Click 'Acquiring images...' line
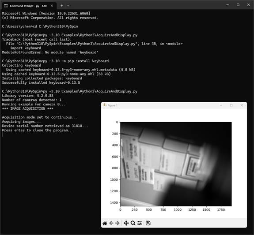Screen dimensions: 254x235 (x=21, y=122)
